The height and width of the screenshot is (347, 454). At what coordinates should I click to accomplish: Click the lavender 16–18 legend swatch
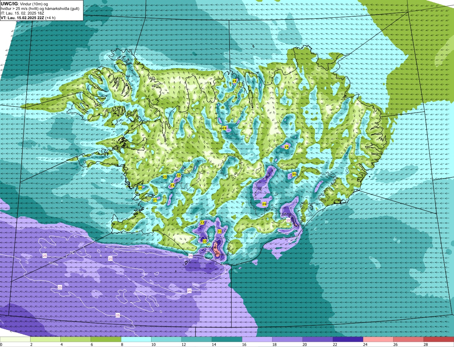257,339
